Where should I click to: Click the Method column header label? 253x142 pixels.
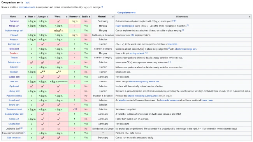(x=102, y=17)
